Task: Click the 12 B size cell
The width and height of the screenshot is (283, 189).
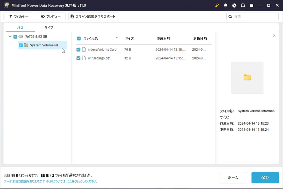Action: tap(128, 58)
